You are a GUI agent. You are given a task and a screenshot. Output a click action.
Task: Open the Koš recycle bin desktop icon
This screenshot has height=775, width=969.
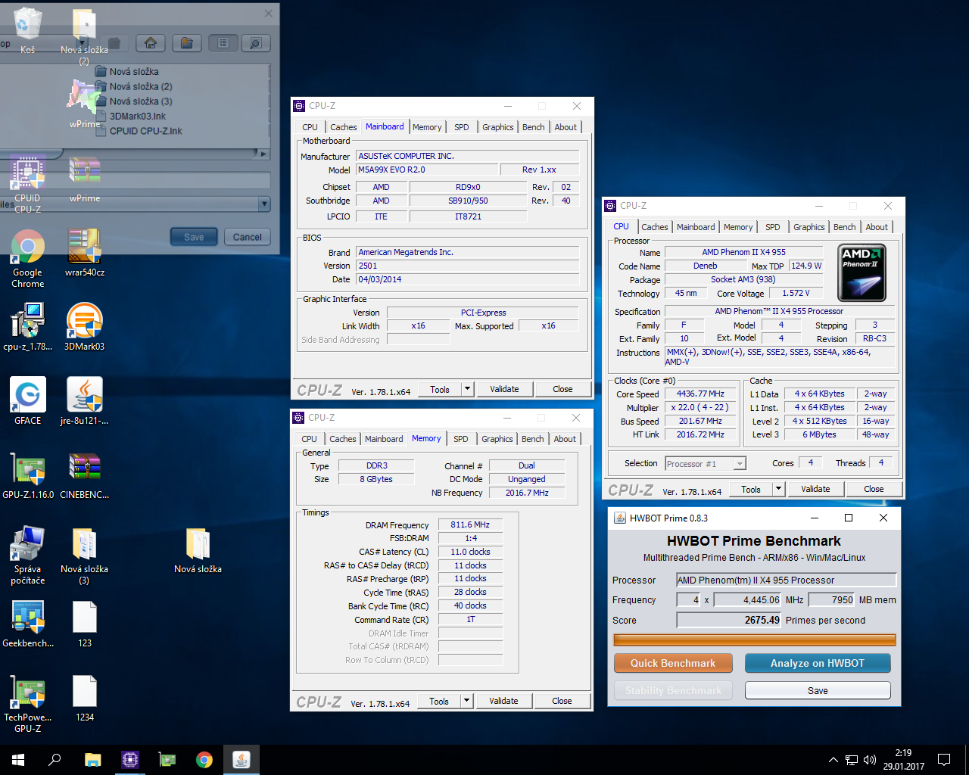point(28,29)
